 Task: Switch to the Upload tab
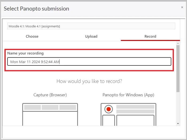tap(91, 36)
